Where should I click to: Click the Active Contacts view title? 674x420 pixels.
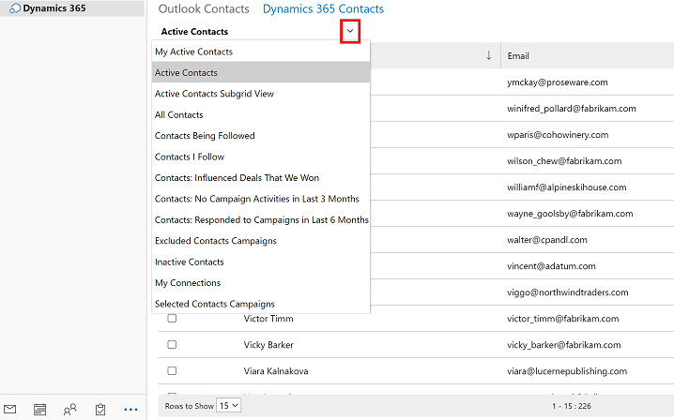click(194, 31)
